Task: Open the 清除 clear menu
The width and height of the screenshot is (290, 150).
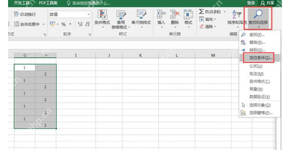Action: (x=208, y=27)
